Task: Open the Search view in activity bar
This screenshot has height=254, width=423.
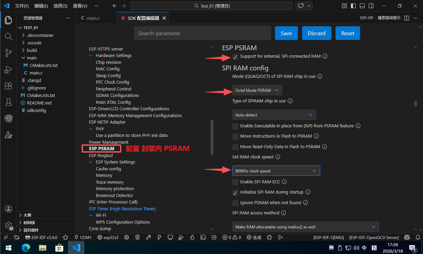Action: (9, 36)
